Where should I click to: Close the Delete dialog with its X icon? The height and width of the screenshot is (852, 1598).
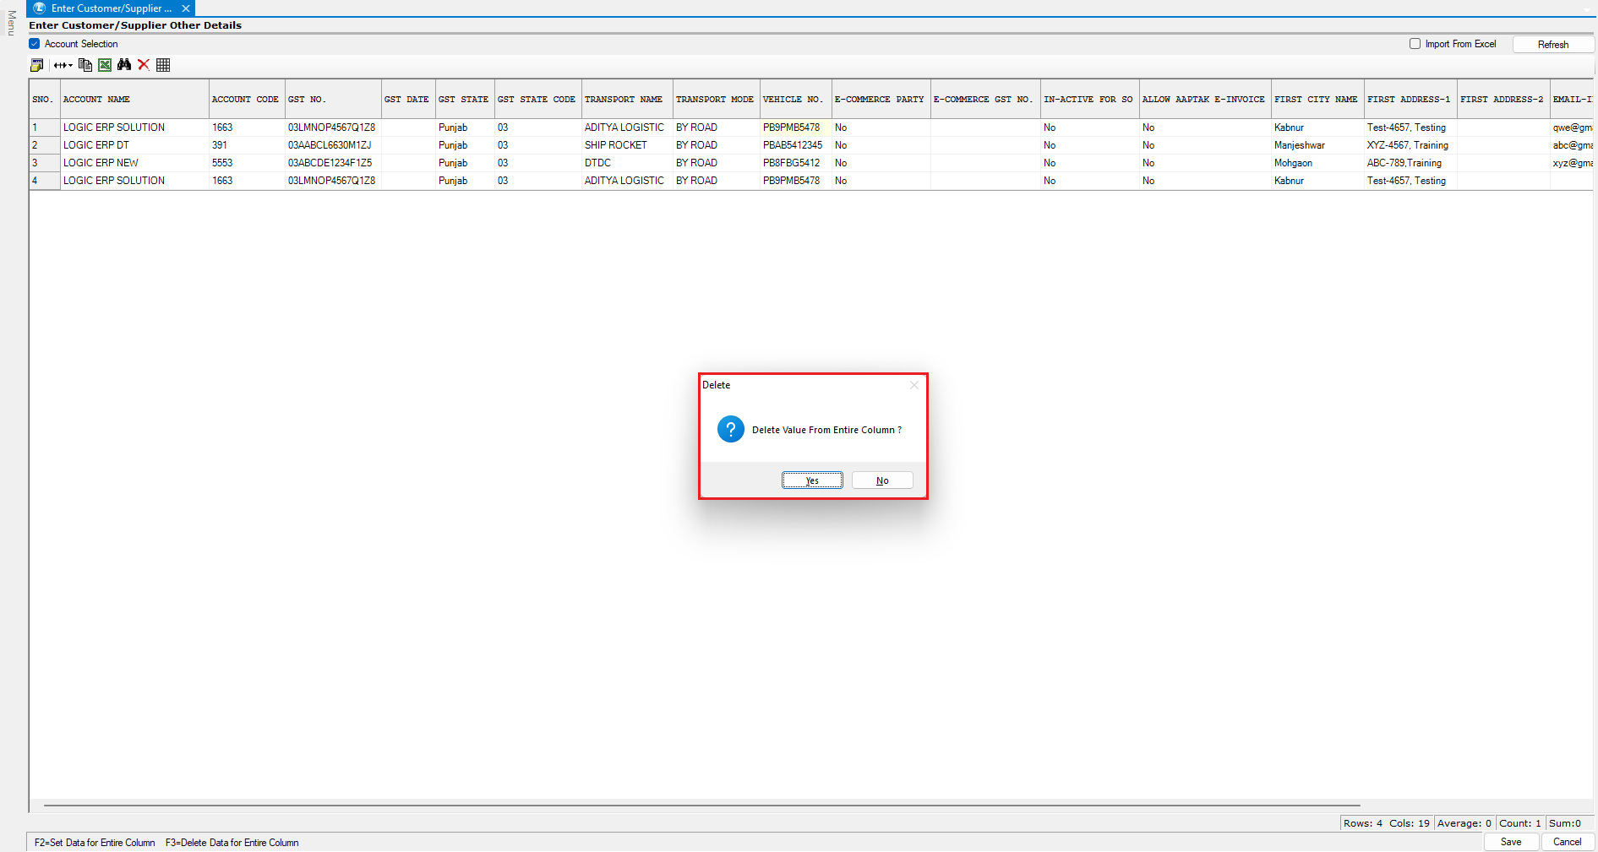[914, 385]
